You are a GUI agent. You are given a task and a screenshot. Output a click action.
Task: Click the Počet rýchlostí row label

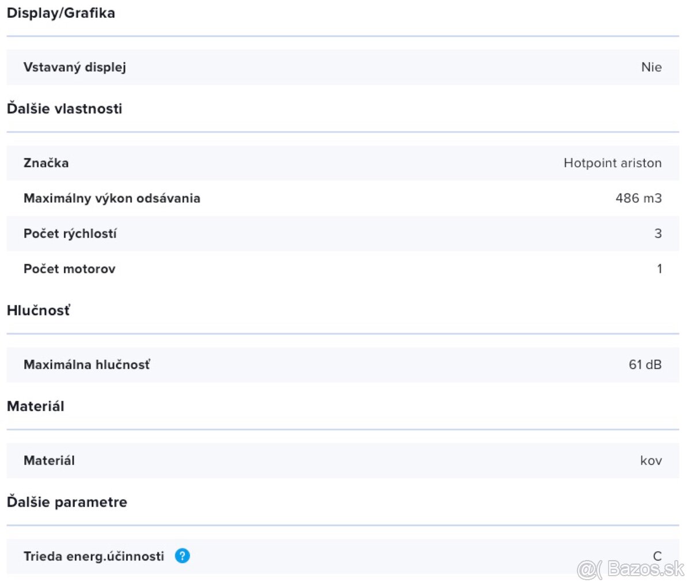[x=70, y=234]
